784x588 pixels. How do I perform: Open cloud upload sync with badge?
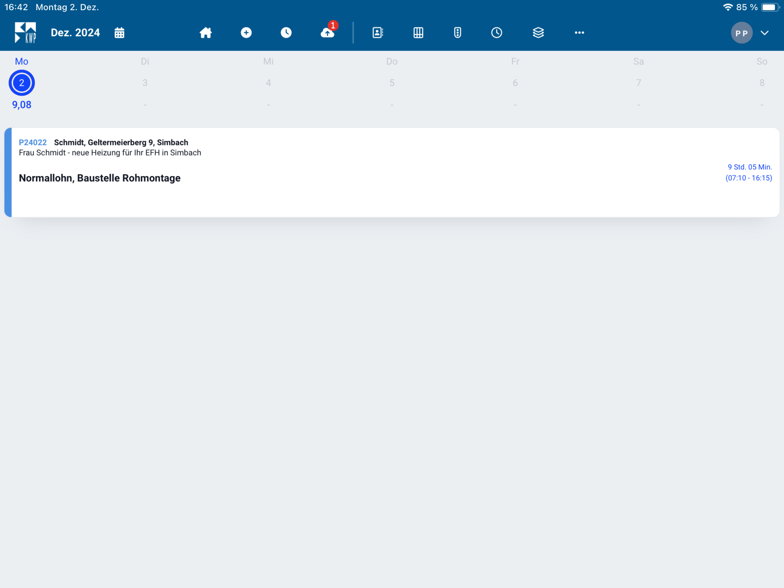click(x=328, y=31)
